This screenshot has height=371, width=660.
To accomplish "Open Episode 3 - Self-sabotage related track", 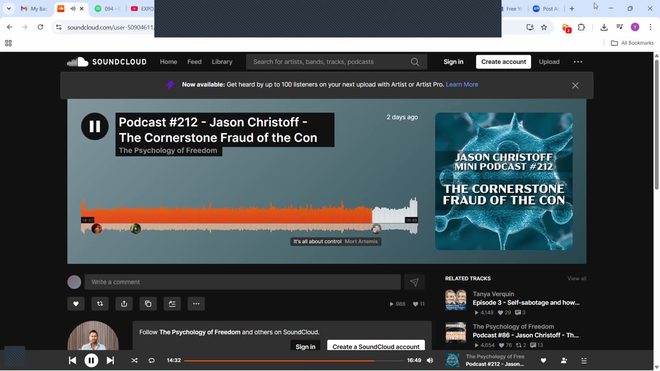I will (526, 303).
